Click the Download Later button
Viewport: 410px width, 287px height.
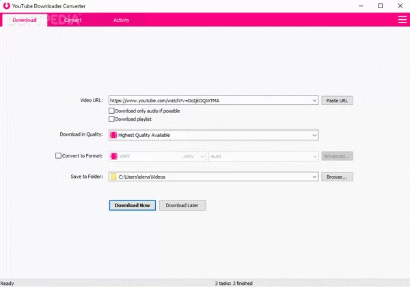click(x=182, y=205)
